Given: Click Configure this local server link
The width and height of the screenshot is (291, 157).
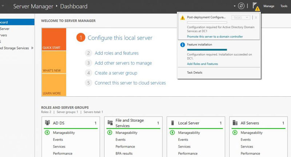Looking at the screenshot, I should pyautogui.click(x=120, y=38).
